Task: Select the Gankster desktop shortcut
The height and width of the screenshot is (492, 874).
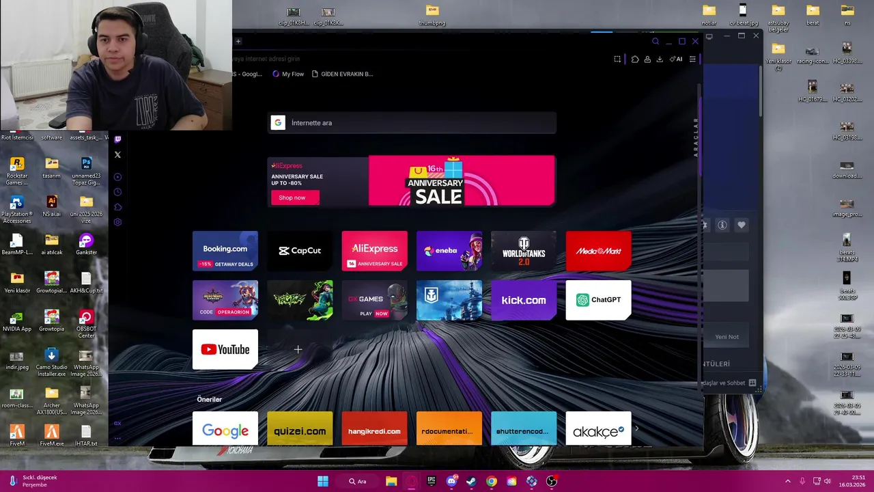Action: point(86,245)
